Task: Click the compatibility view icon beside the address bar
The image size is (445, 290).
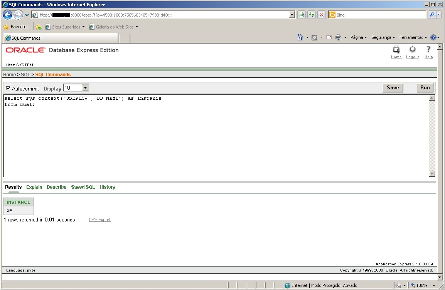Action: pos(301,14)
